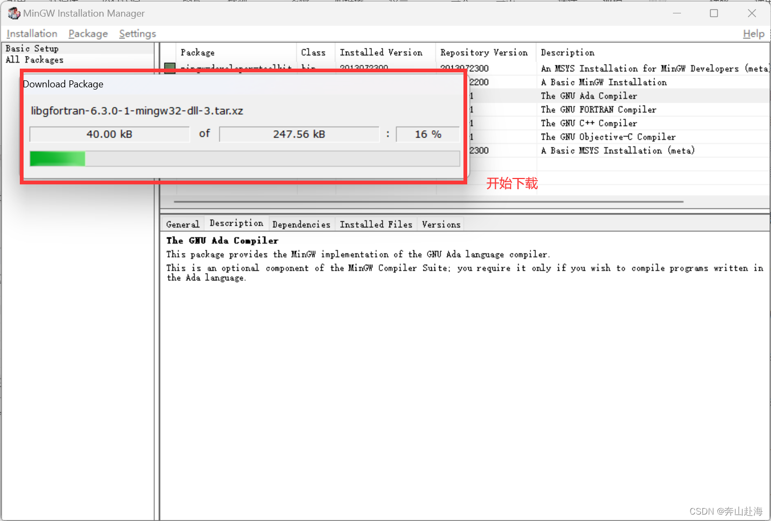This screenshot has width=771, height=521.
Task: Select 'The GNU FORTRAN Compiler' row
Action: [x=598, y=109]
